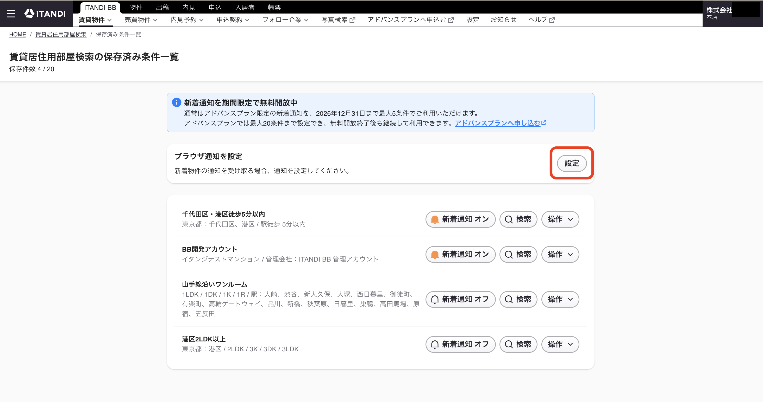Viewport: 763px width, 402px height.
Task: Enable 新着通知 for 港区2LDK以上
Action: [460, 344]
